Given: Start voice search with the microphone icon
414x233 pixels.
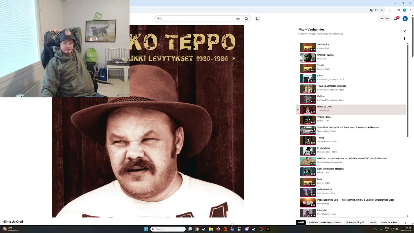Looking at the screenshot, I should pyautogui.click(x=257, y=19).
